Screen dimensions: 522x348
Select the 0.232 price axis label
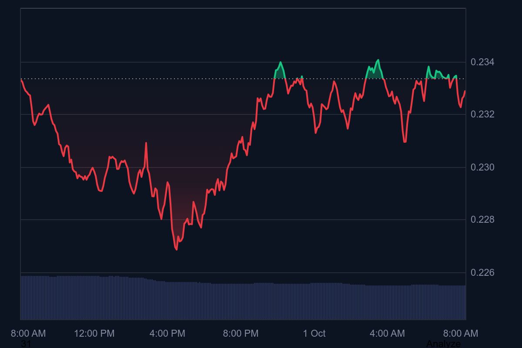click(x=482, y=114)
